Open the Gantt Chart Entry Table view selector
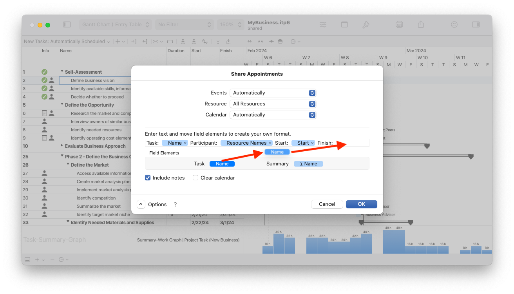The image size is (514, 294). pos(115,24)
